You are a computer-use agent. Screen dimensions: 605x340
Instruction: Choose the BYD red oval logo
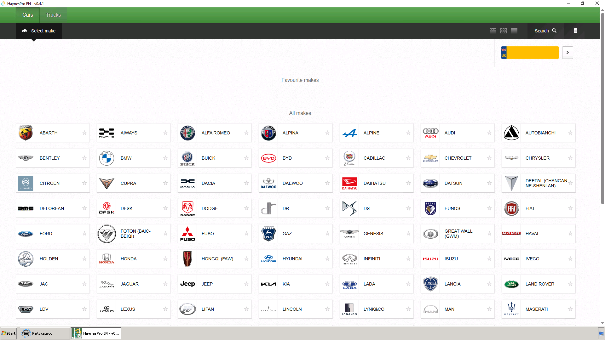[x=268, y=158]
